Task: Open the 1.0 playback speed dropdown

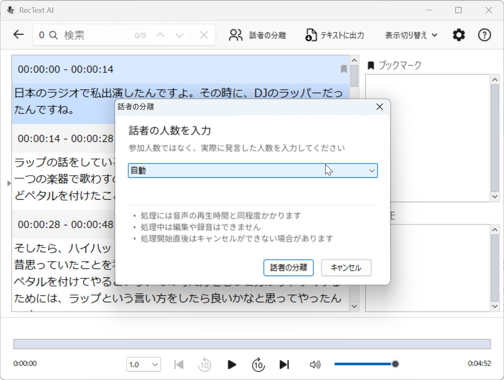Action: point(143,365)
